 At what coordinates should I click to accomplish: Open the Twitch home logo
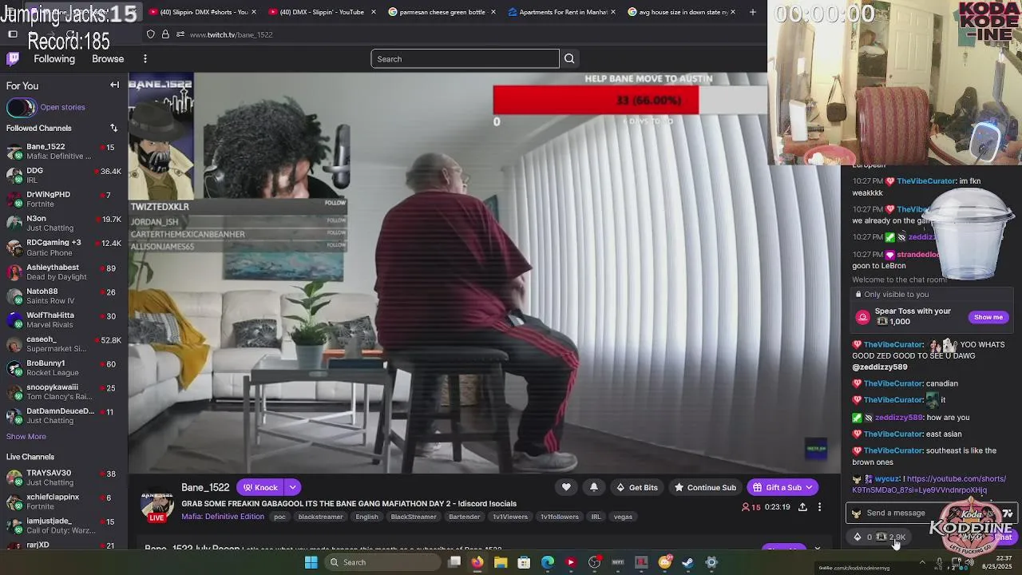13,58
